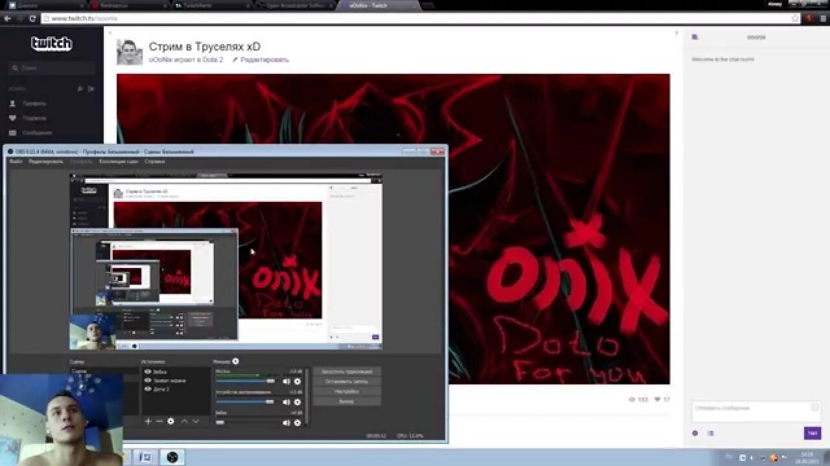Add a new source with the plus icon
Image resolution: width=830 pixels, height=466 pixels.
tap(148, 421)
